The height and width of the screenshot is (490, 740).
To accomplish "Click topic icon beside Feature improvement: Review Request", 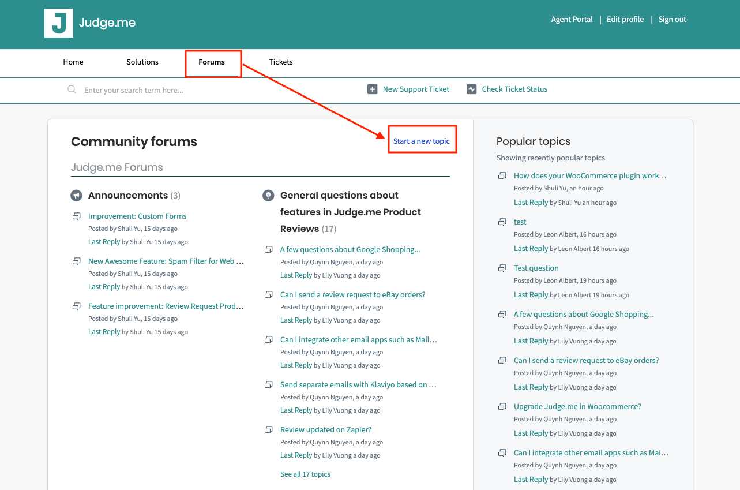I will tap(76, 306).
